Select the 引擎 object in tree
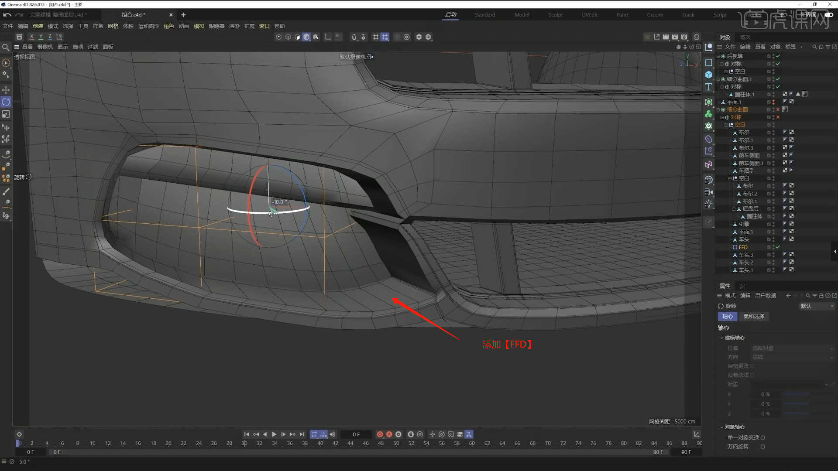 click(x=744, y=224)
